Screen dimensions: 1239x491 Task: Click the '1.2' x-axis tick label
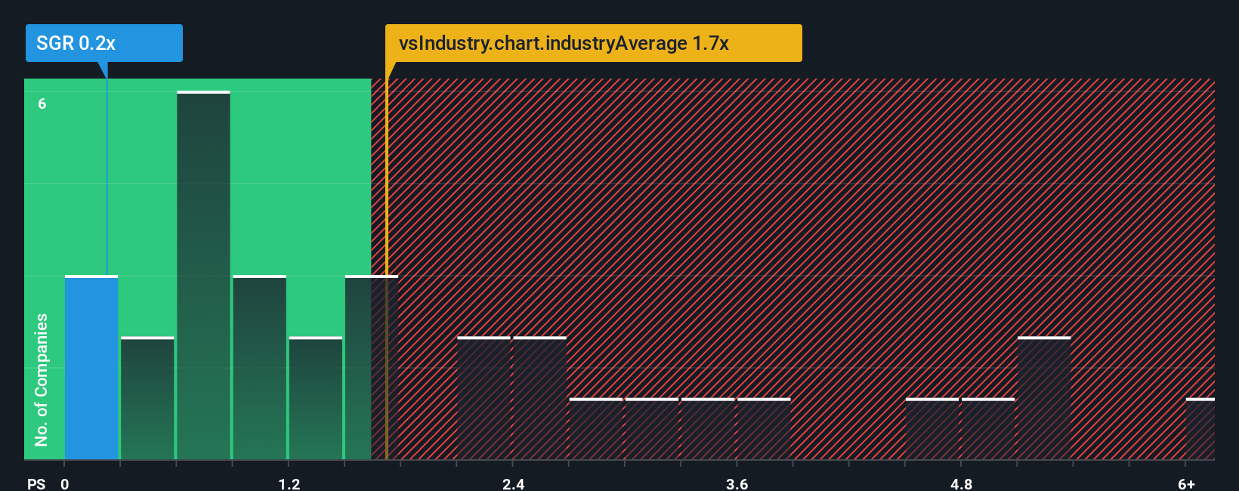pyautogui.click(x=289, y=483)
